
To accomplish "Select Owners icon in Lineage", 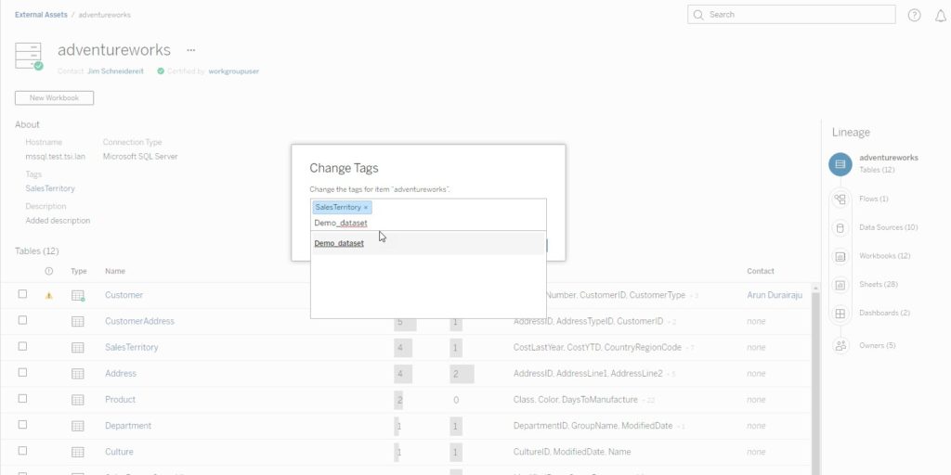I will (840, 346).
